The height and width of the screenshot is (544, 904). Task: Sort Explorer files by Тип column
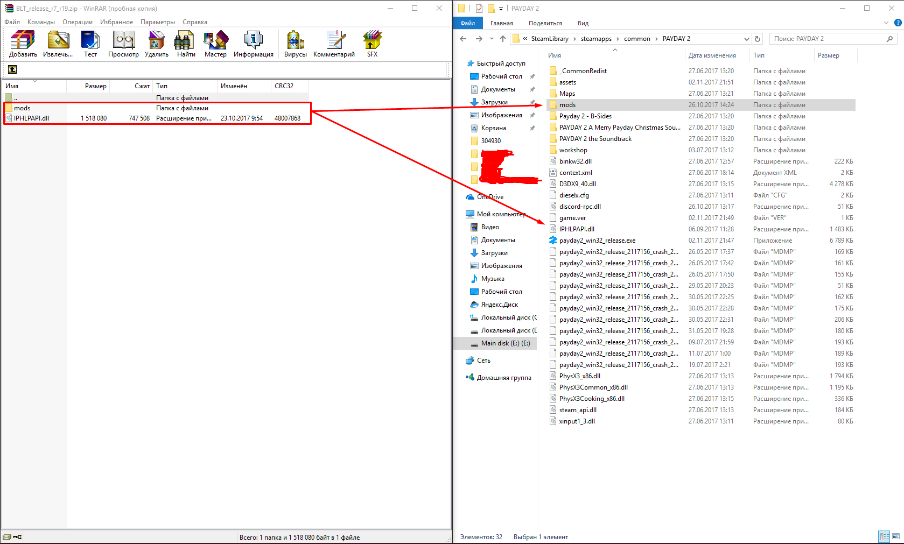tap(782, 55)
